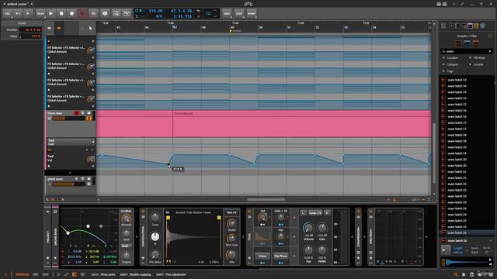Switch to ARRANGE view
Screen dimensions: 497x279
point(22,274)
